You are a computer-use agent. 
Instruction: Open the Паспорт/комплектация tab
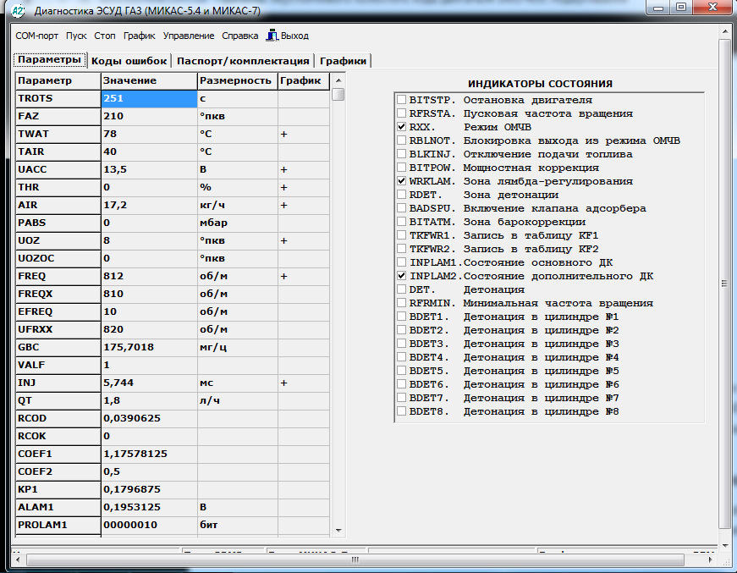pos(243,61)
